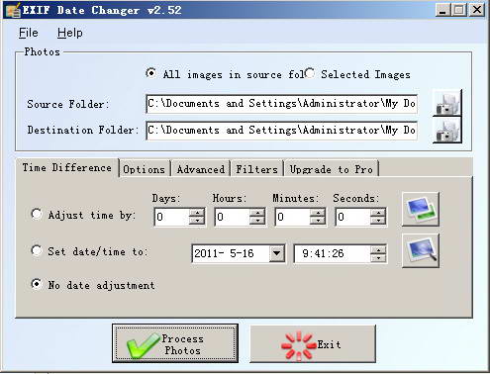This screenshot has width=490, height=374.
Task: Click the 2011-5-16 date text
Action: point(224,253)
